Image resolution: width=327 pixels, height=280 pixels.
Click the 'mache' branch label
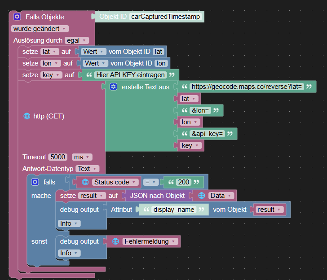coord(41,196)
